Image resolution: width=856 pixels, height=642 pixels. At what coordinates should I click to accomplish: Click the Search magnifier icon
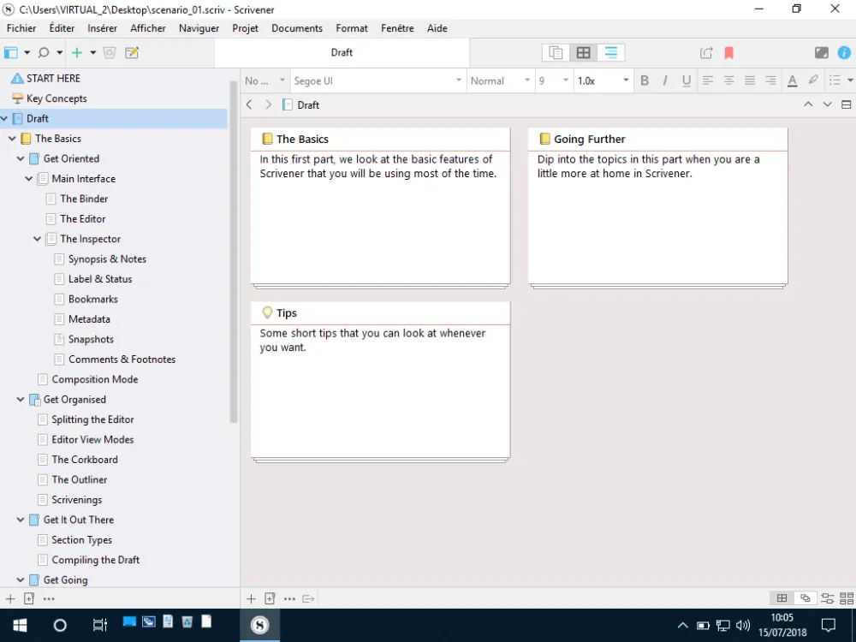tap(43, 53)
